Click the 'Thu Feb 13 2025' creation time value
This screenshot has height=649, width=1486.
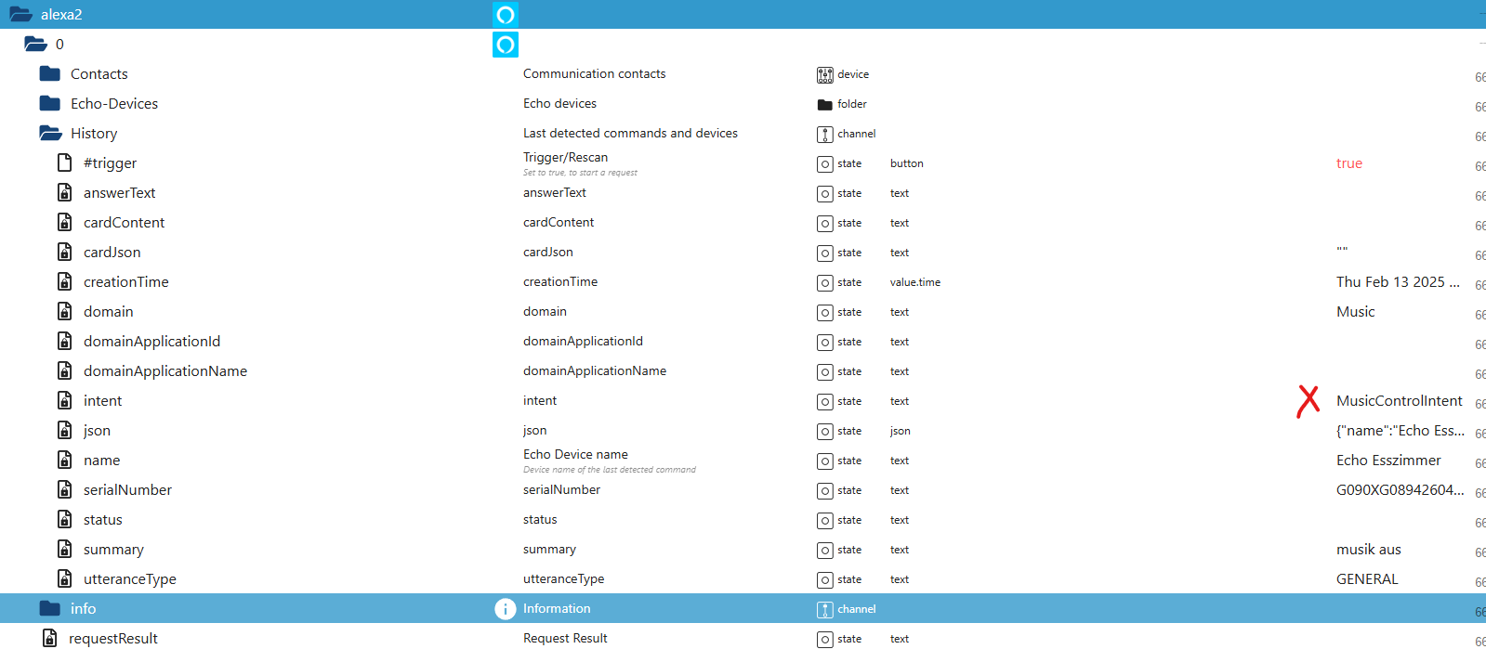(x=1398, y=282)
